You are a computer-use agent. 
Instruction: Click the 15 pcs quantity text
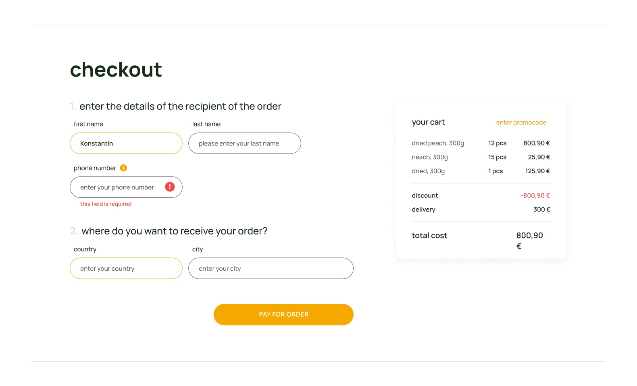pyautogui.click(x=497, y=157)
